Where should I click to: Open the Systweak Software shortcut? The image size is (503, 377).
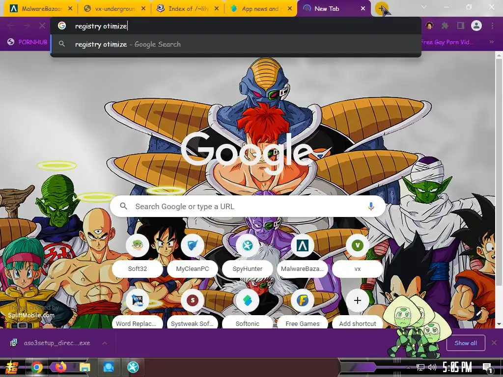pyautogui.click(x=193, y=309)
